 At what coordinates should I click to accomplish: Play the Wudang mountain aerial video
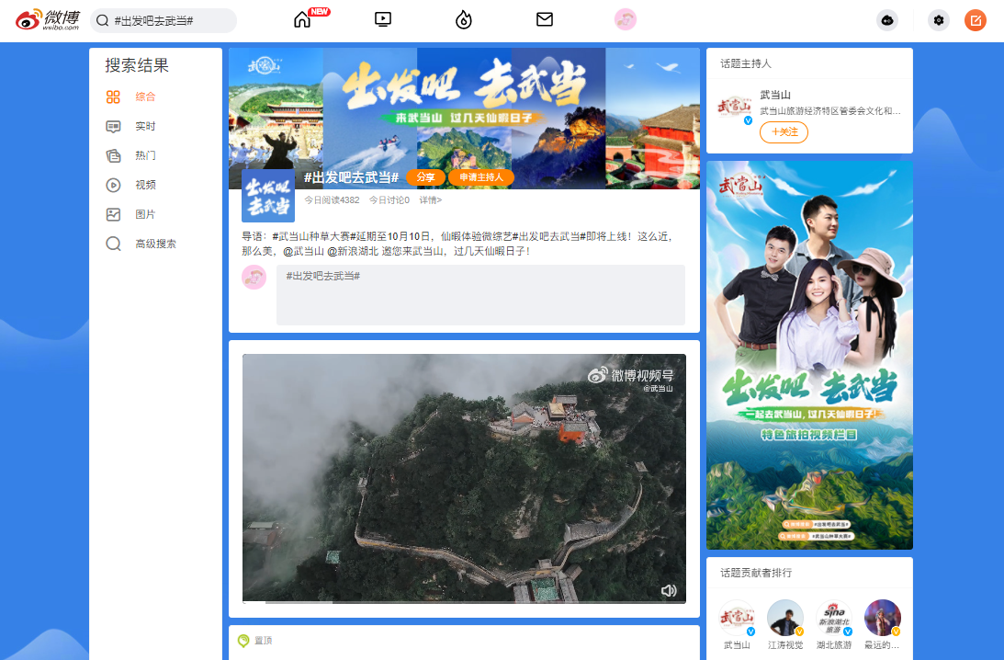[x=464, y=478]
